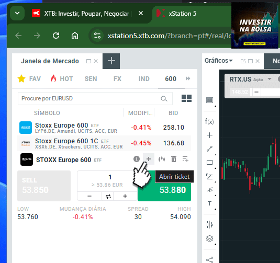Increase order volume with plus
Screen dimensions: 280x263
(125, 196)
